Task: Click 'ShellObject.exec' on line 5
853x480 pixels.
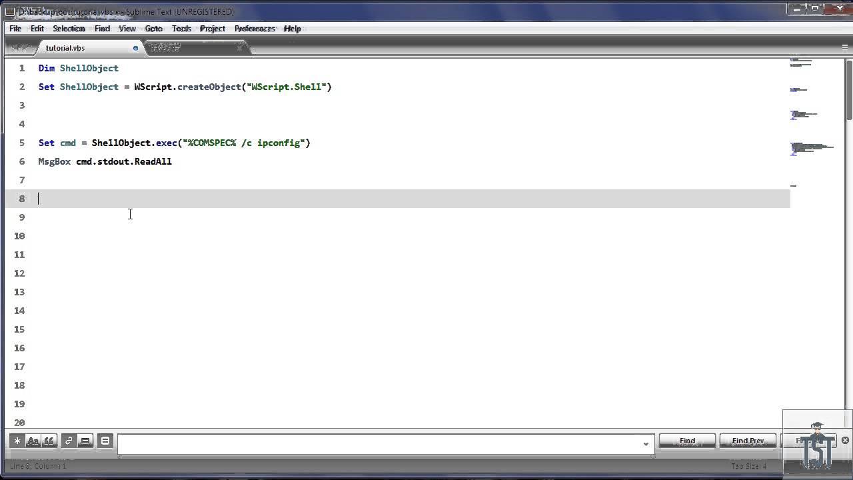Action: pos(134,143)
